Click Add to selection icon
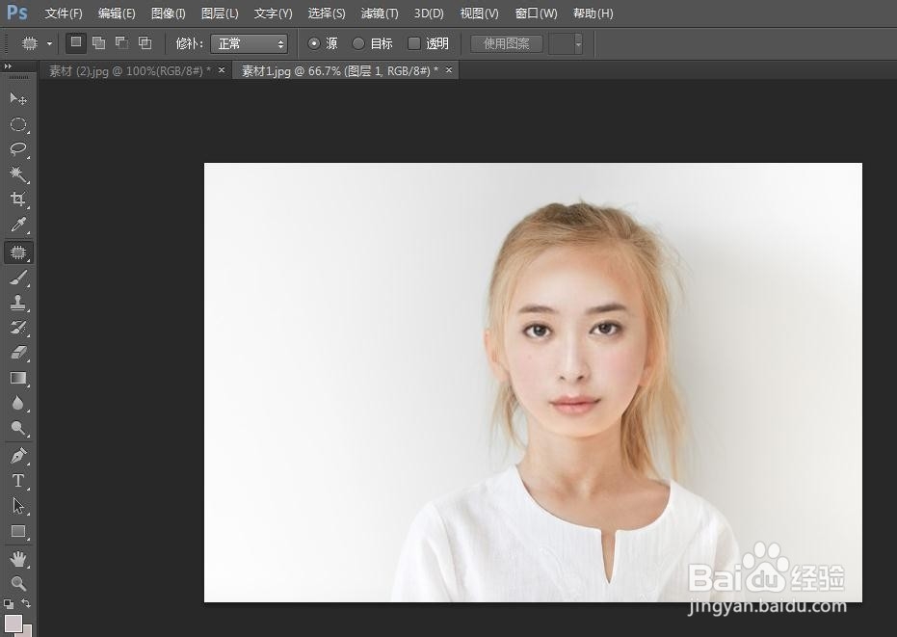Viewport: 897px width, 637px height. pyautogui.click(x=99, y=43)
